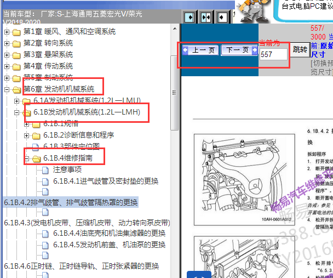This screenshot has width=333, height=278.
Task: Click folder icon of 6.1B.2诊断信息和程序
Action: [36, 135]
